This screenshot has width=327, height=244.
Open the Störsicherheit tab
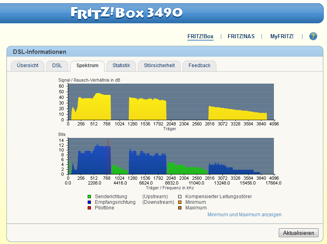pyautogui.click(x=159, y=66)
